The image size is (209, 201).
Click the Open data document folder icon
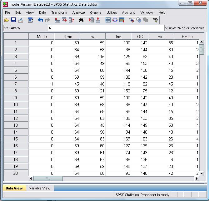[x=7, y=20]
